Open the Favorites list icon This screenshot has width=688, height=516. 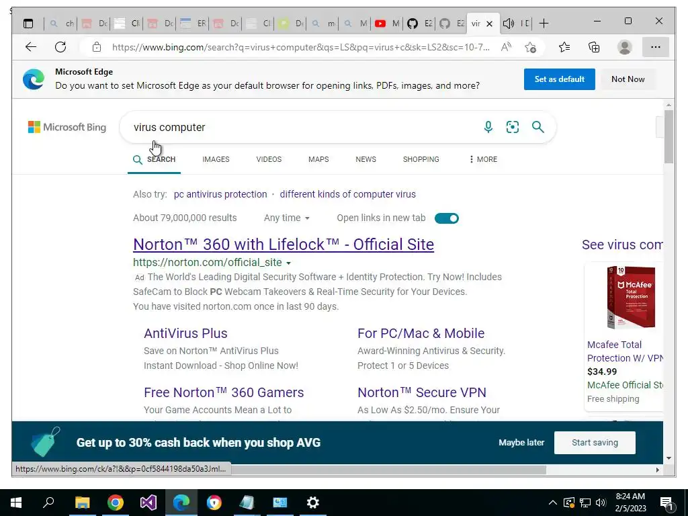click(x=564, y=47)
